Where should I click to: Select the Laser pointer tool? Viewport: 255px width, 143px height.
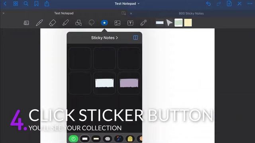[143, 23]
